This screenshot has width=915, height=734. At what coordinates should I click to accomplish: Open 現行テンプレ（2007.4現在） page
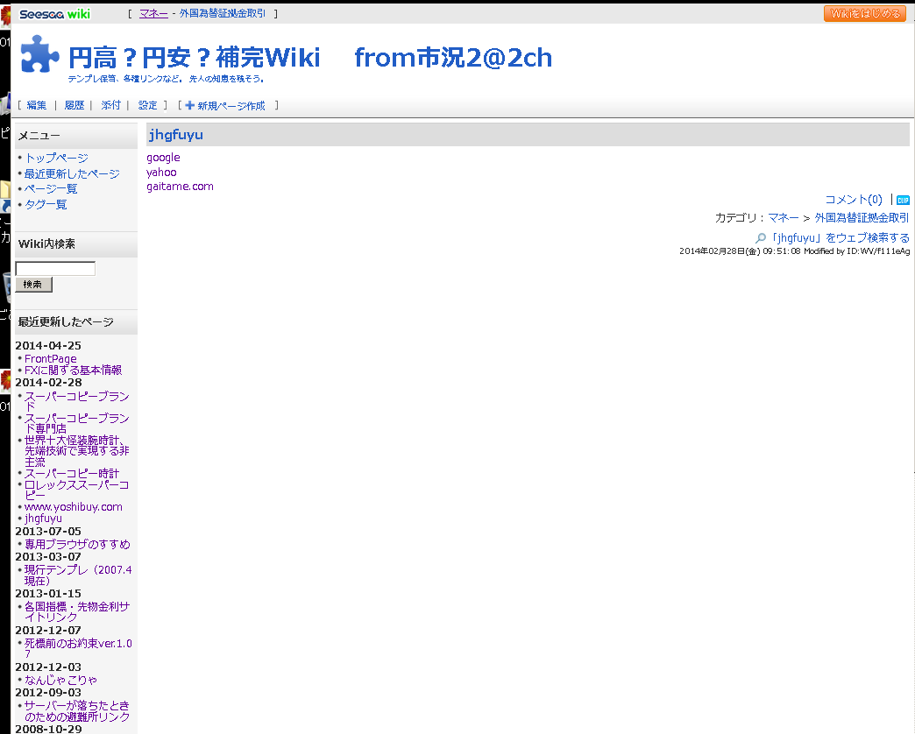pos(78,575)
